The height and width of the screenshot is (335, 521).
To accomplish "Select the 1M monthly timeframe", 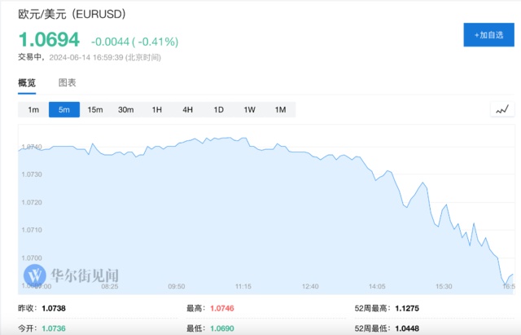I will [x=280, y=109].
